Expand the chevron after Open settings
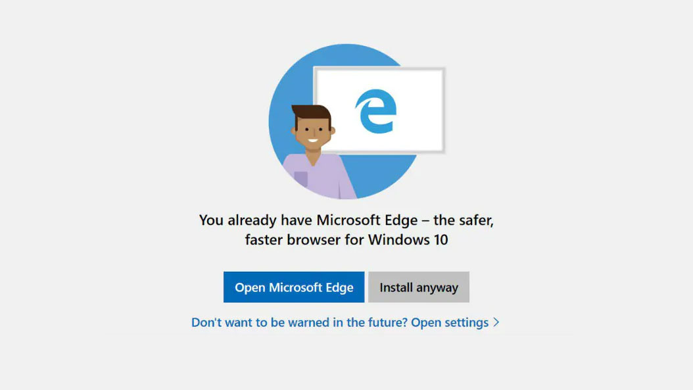Image resolution: width=693 pixels, height=390 pixels. [x=496, y=322]
